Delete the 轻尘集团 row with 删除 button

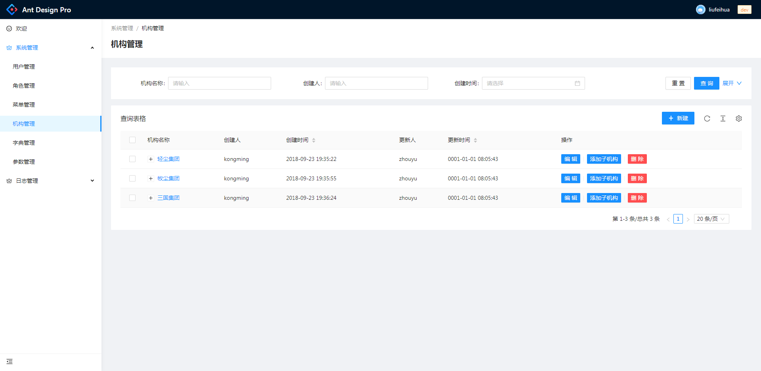[637, 159]
